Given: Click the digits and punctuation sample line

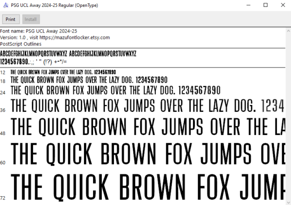Looking at the screenshot, I should pyautogui.click(x=33, y=62).
